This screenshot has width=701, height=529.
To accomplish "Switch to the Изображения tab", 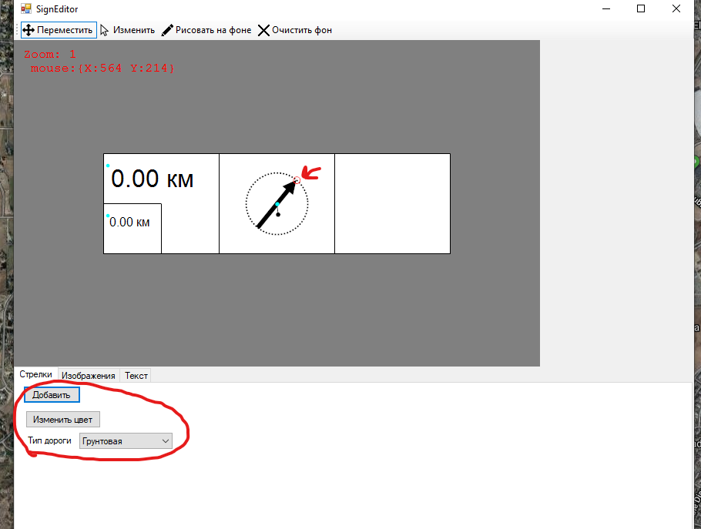I will (x=89, y=376).
